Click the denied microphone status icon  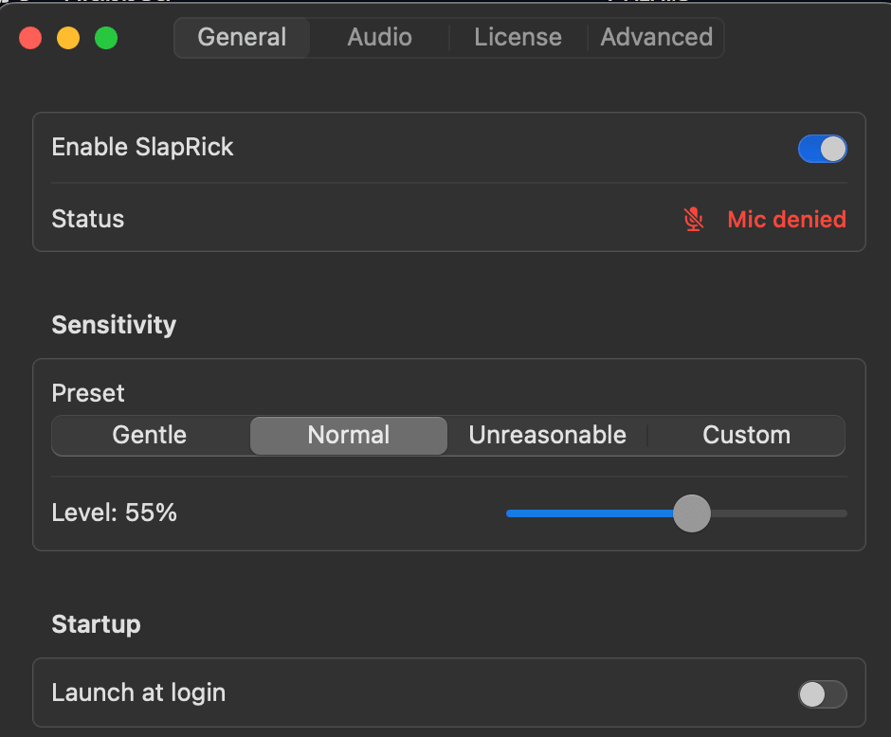tap(693, 218)
